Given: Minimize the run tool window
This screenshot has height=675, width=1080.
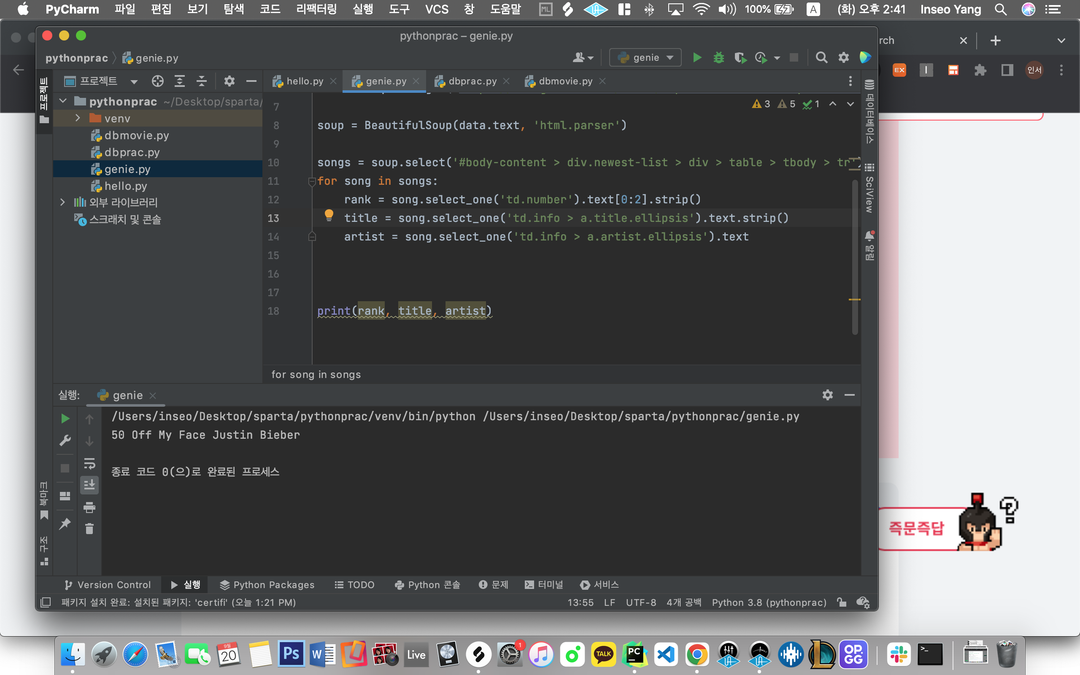Looking at the screenshot, I should [849, 395].
